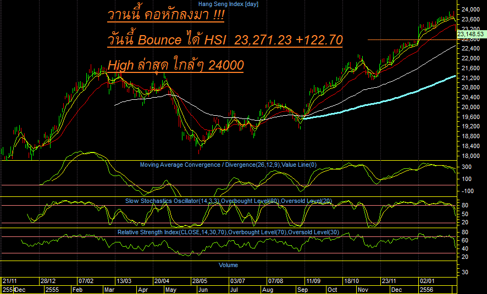
Task: Click the Relative Strength Index indicator label
Action: [228, 233]
